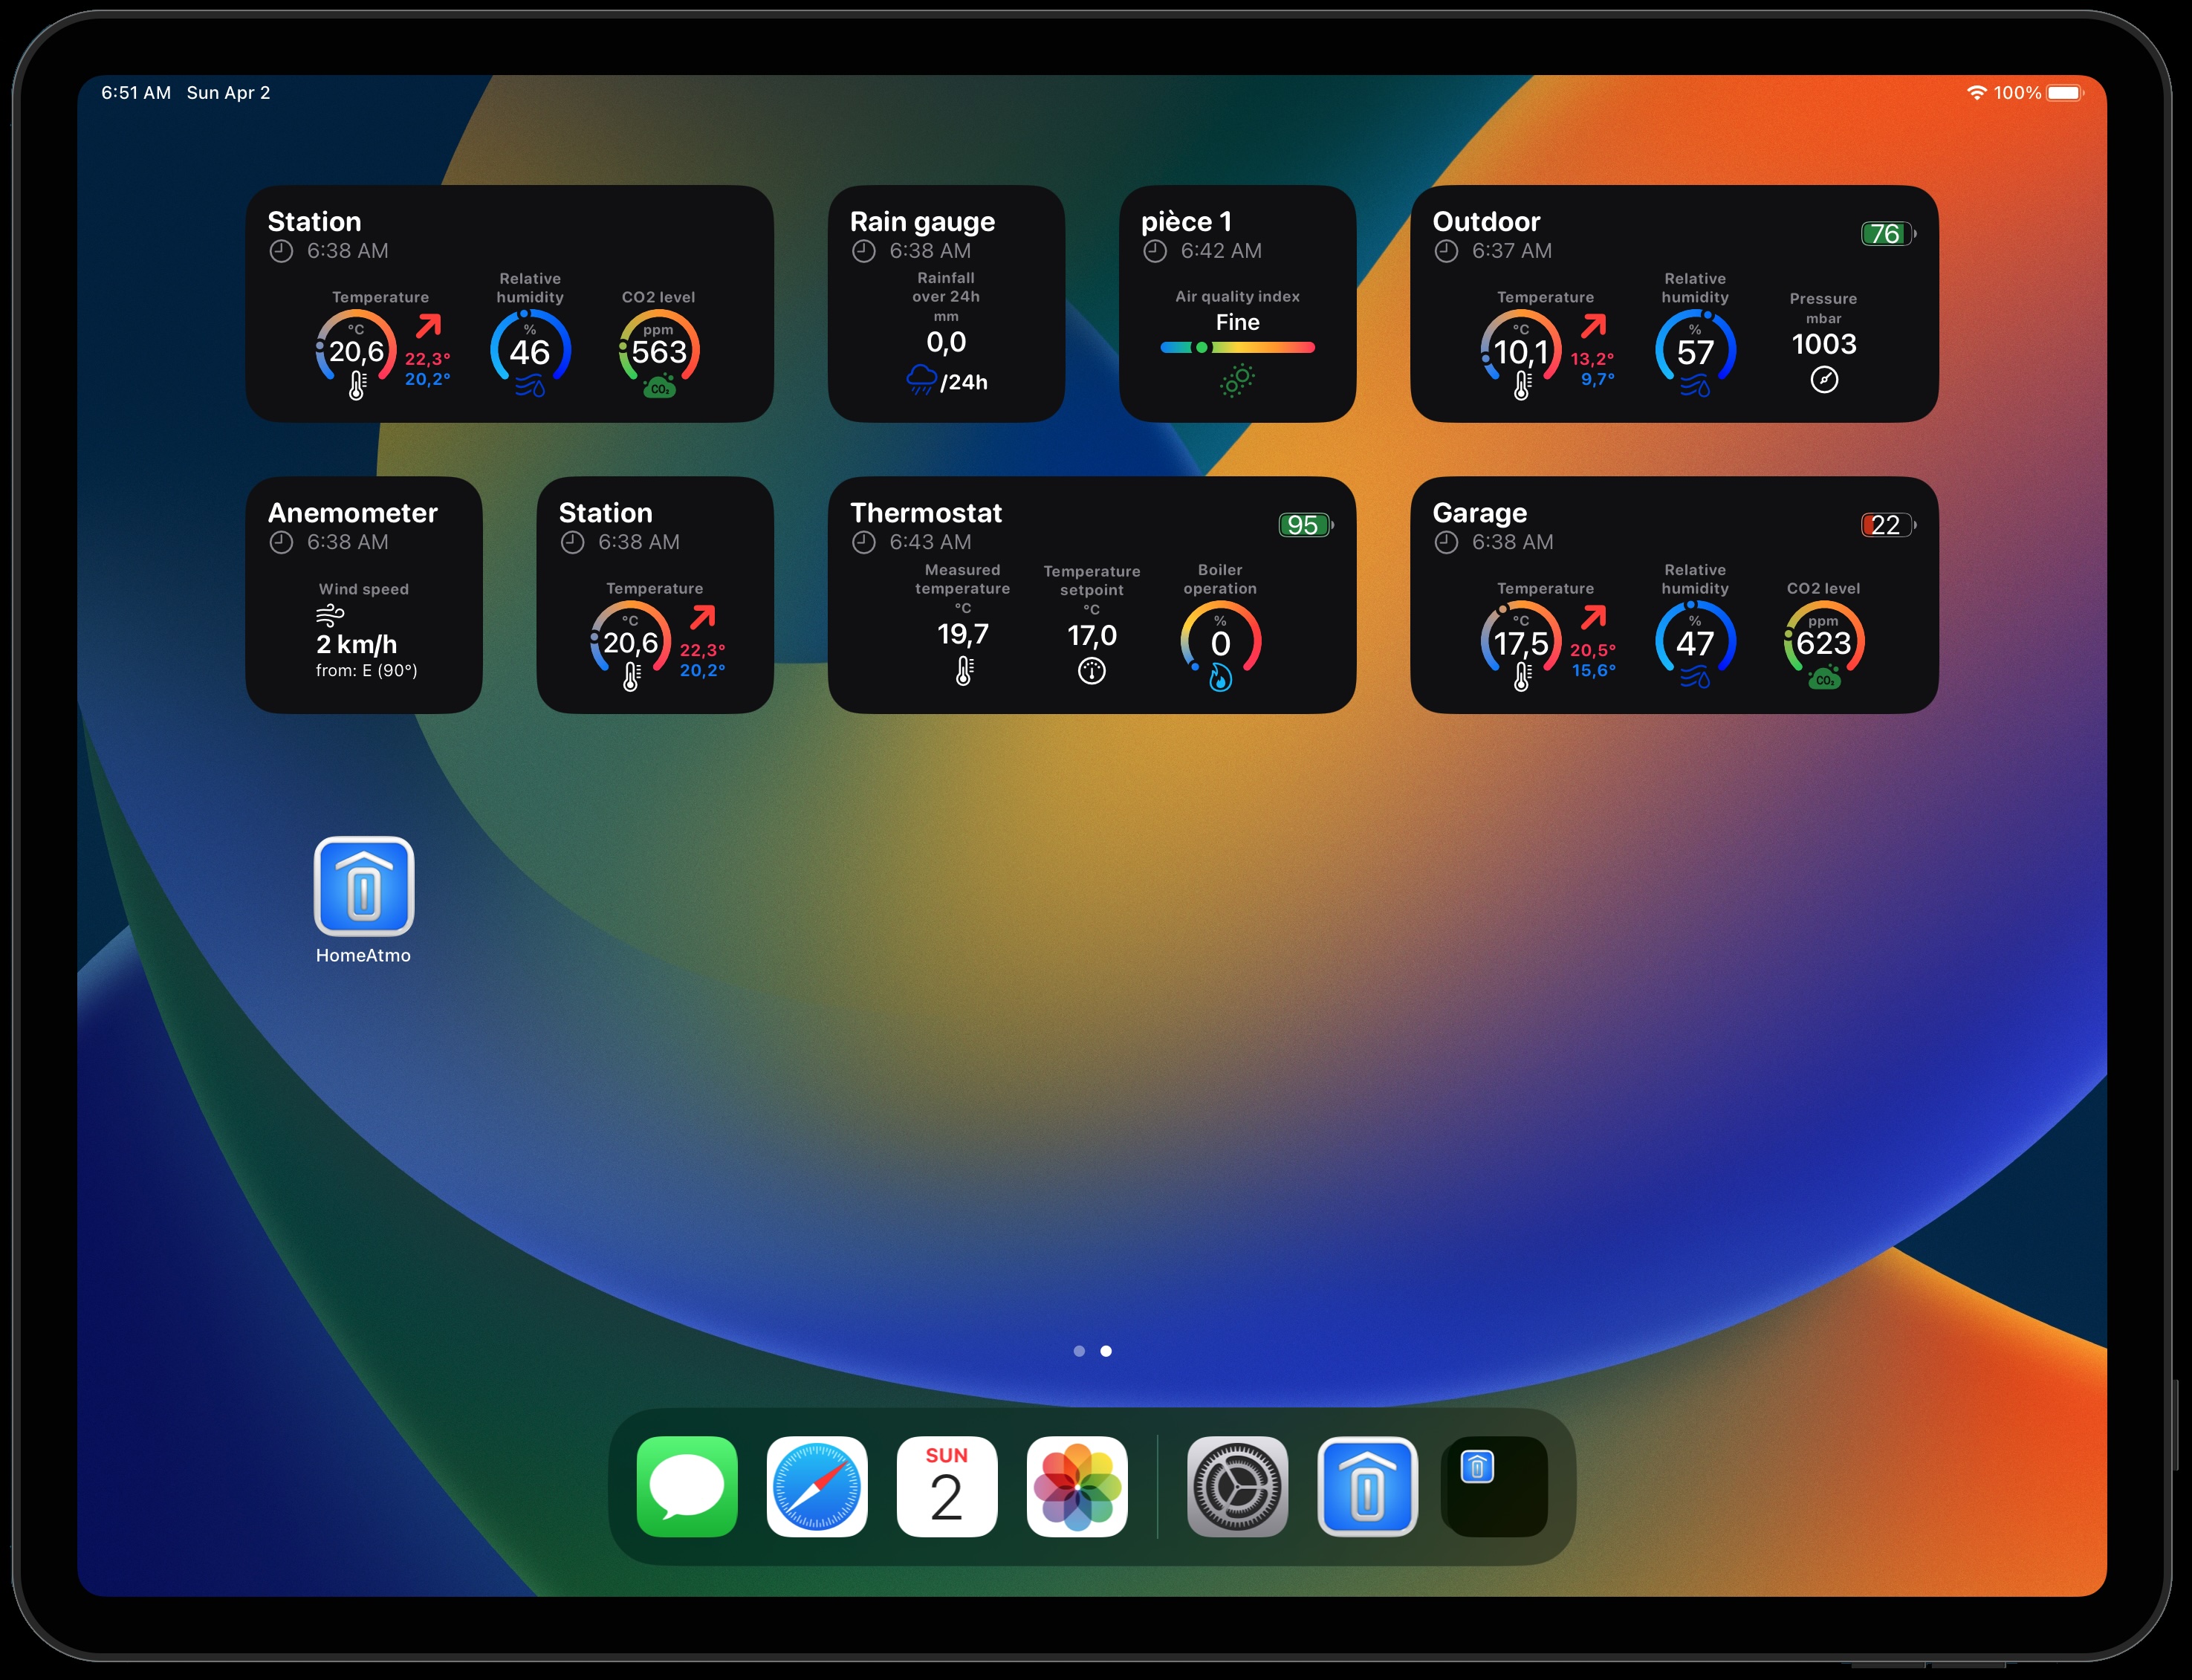This screenshot has width=2192, height=1680.
Task: Open the HomeAtmo app on home screen
Action: point(363,887)
